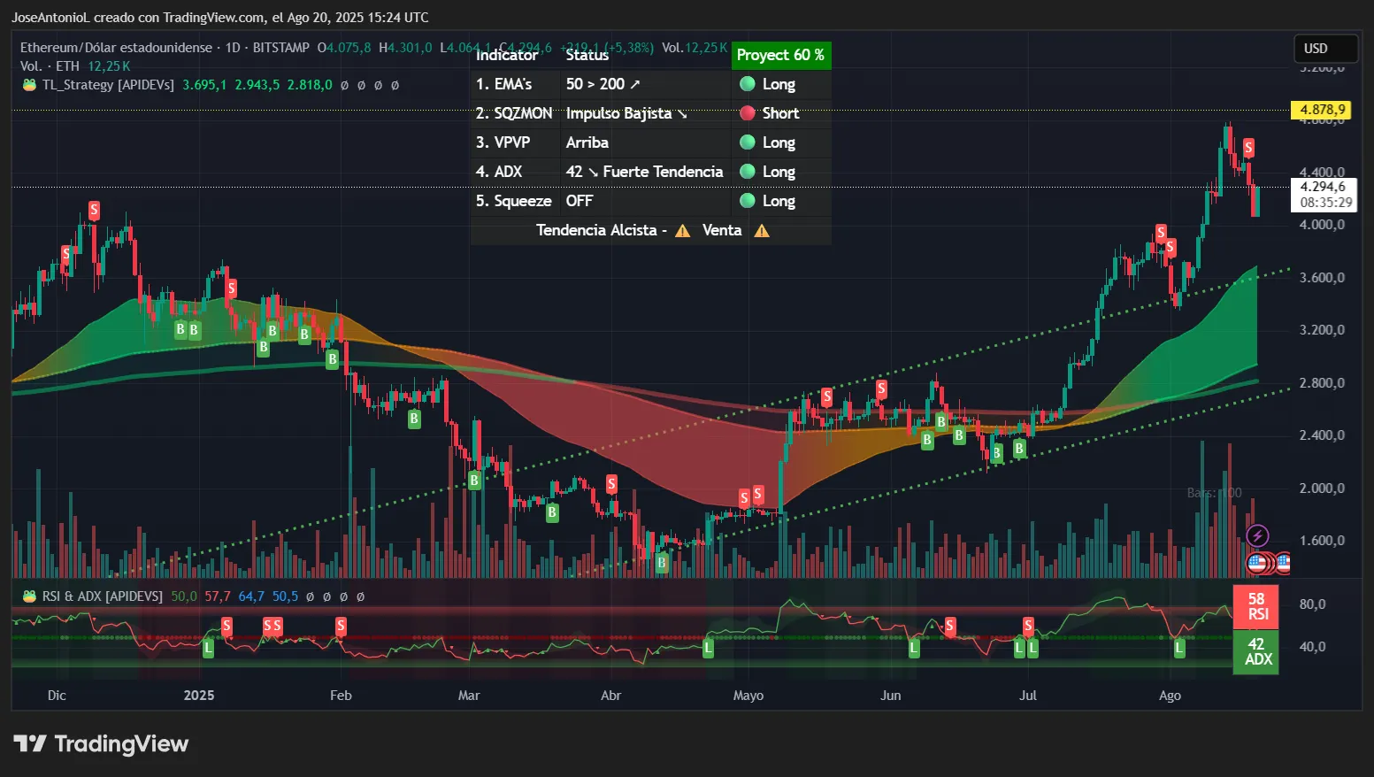Click a B buy signal marker on the chart
The height and width of the screenshot is (777, 1374).
(179, 329)
